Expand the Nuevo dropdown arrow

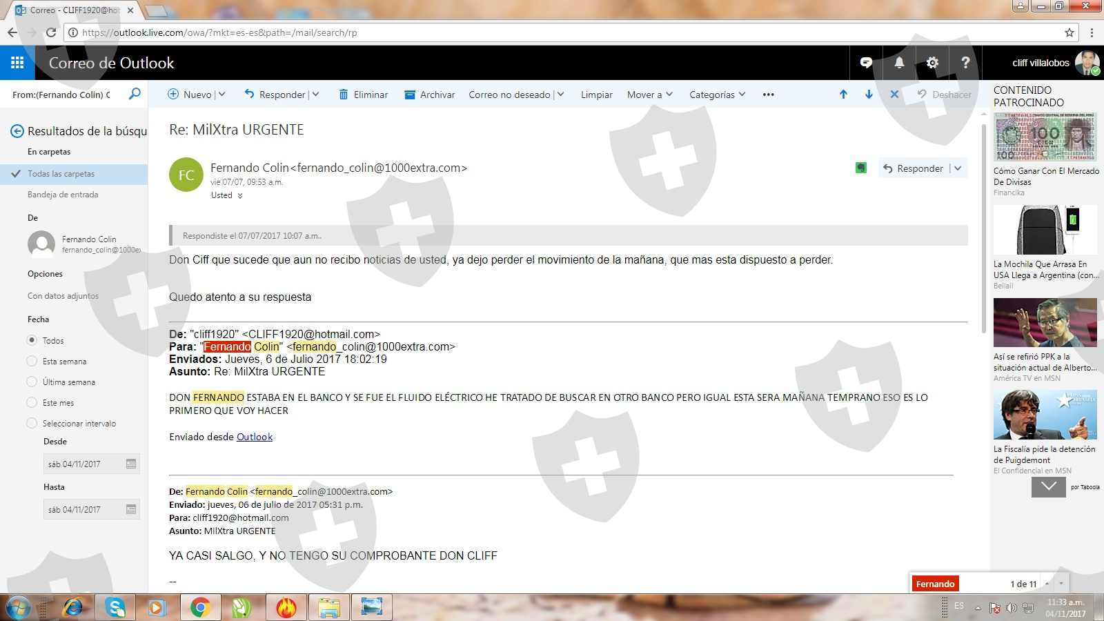221,95
